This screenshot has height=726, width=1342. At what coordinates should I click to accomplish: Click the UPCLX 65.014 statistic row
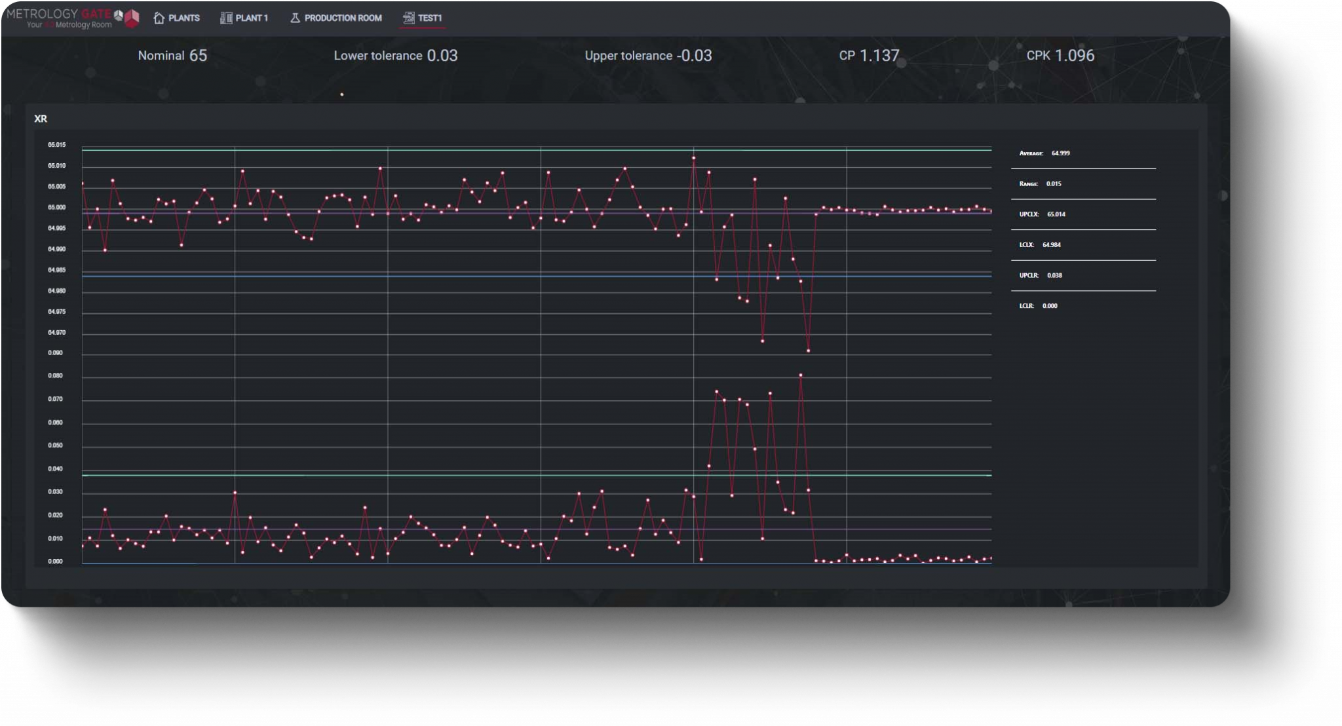click(1043, 214)
